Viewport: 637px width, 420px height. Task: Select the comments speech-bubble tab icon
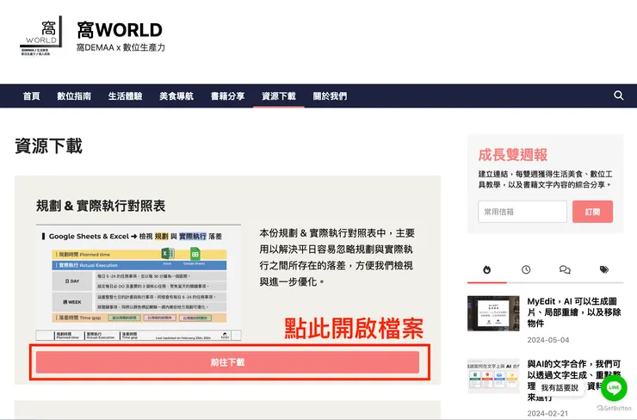click(x=565, y=269)
